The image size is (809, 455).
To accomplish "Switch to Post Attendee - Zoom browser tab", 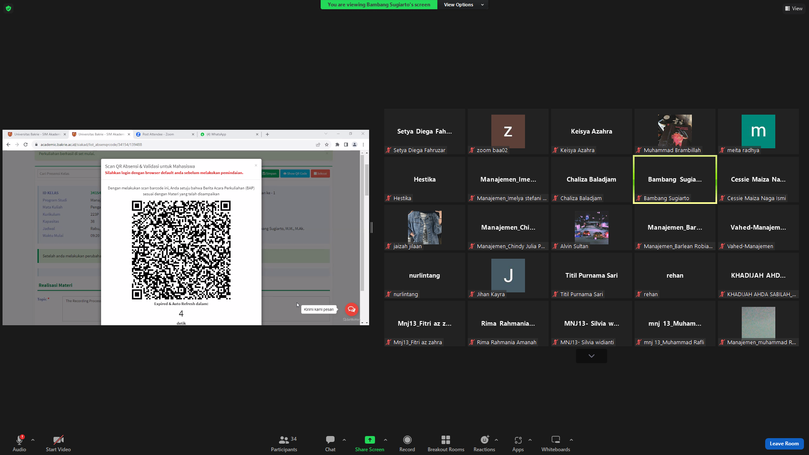I will click(165, 134).
